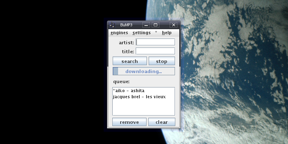
Task: Click the BuMP3 music note icon
Action: tap(112, 25)
